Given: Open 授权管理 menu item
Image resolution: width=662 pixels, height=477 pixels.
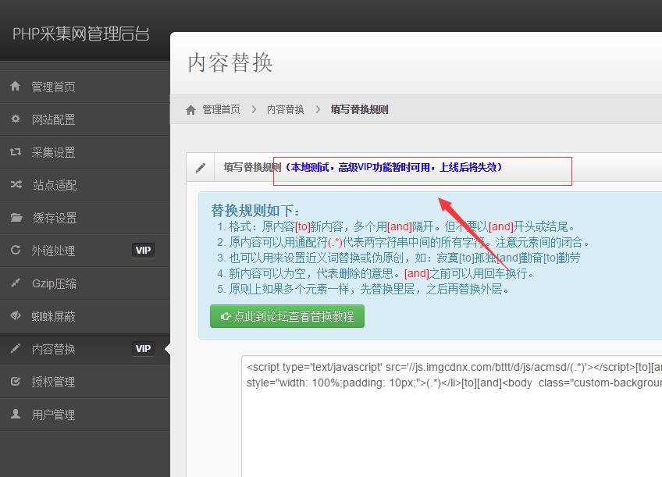Looking at the screenshot, I should click(85, 382).
